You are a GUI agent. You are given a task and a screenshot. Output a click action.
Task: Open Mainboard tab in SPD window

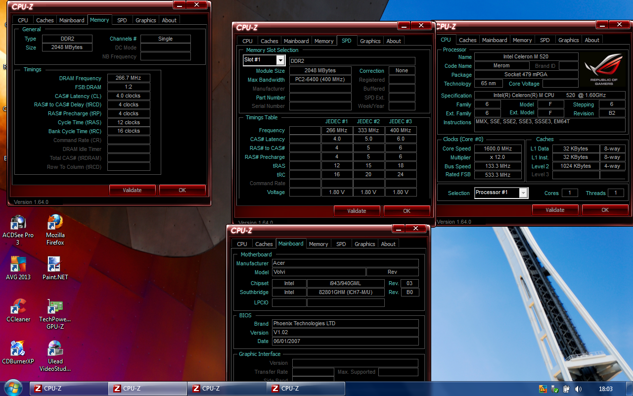click(x=296, y=41)
